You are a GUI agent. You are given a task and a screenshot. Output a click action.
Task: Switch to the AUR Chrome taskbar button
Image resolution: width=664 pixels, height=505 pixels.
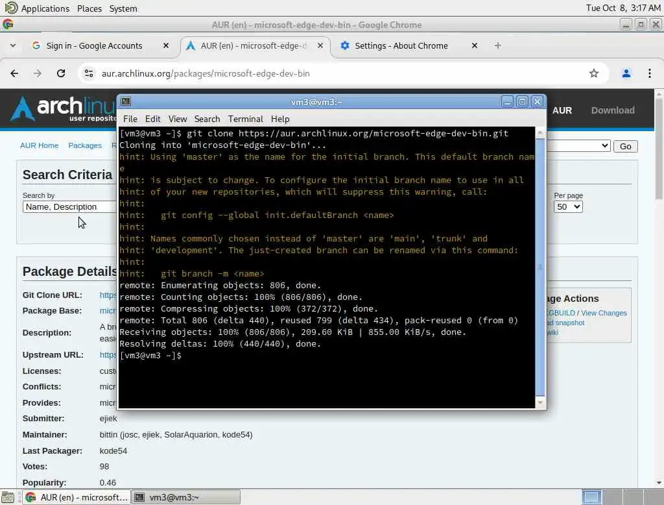pos(77,497)
